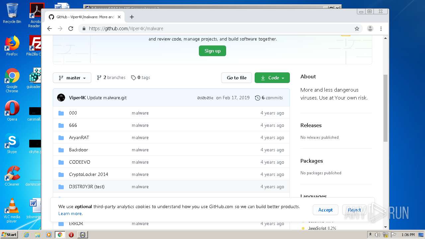Viewport: 425px width, 239px height.
Task: Click the padlock icon in the address bar
Action: (84, 29)
